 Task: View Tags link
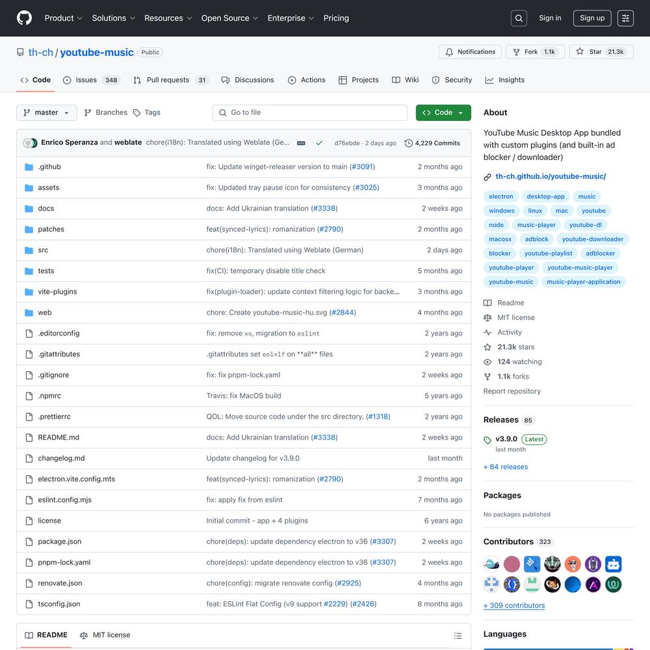pos(147,112)
